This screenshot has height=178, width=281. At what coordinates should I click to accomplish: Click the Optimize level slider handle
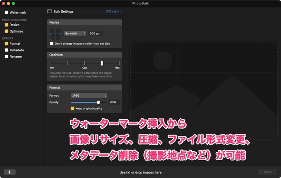pyautogui.click(x=102, y=63)
